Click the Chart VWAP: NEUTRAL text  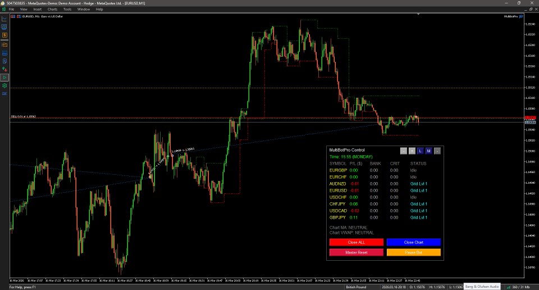point(351,233)
